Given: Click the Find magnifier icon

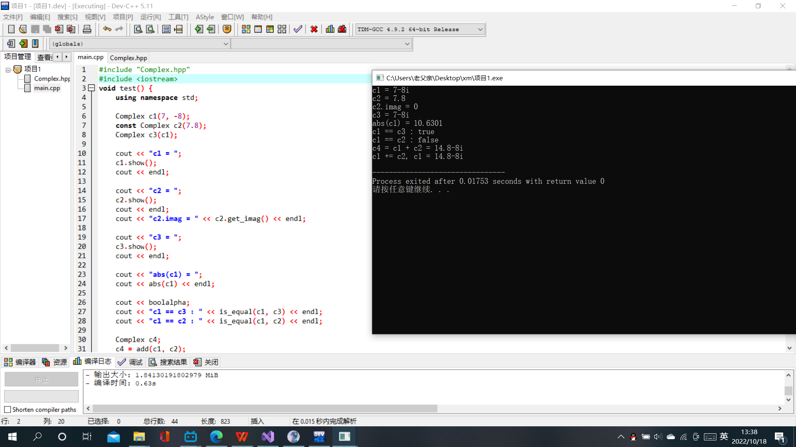Looking at the screenshot, I should click(x=138, y=29).
